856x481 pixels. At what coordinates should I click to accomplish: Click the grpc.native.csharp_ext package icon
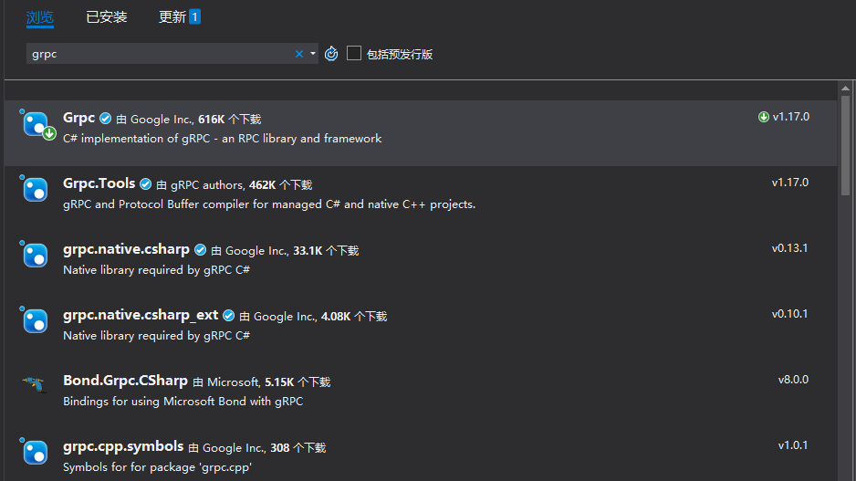(x=35, y=320)
